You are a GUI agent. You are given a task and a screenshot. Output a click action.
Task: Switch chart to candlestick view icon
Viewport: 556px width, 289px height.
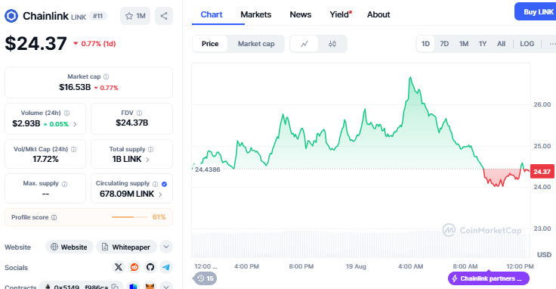point(332,44)
